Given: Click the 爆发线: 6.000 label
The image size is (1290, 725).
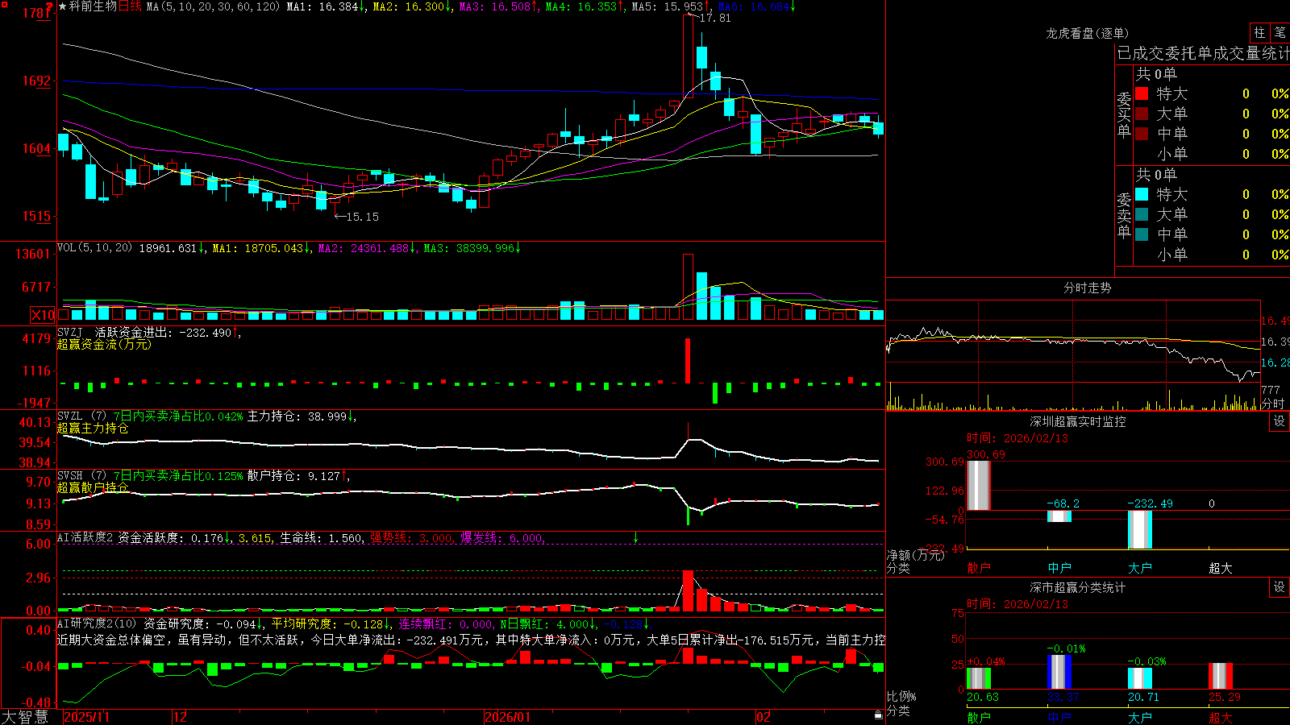Looking at the screenshot, I should [501, 537].
